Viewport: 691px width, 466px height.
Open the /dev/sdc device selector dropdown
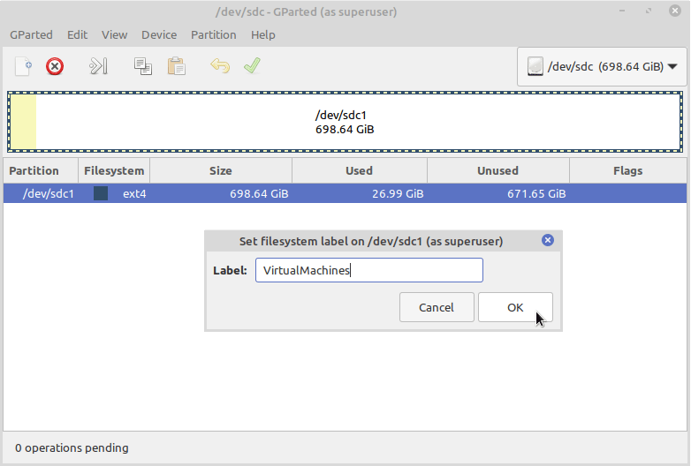pos(602,67)
